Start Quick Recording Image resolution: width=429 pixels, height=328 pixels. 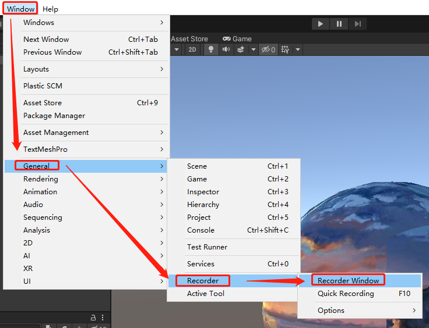(x=360, y=294)
